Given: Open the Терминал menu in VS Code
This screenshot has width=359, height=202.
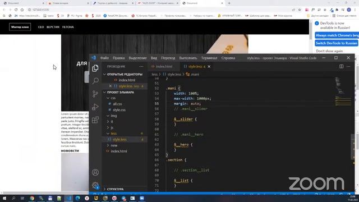Looking at the screenshot, I should pos(209,58).
